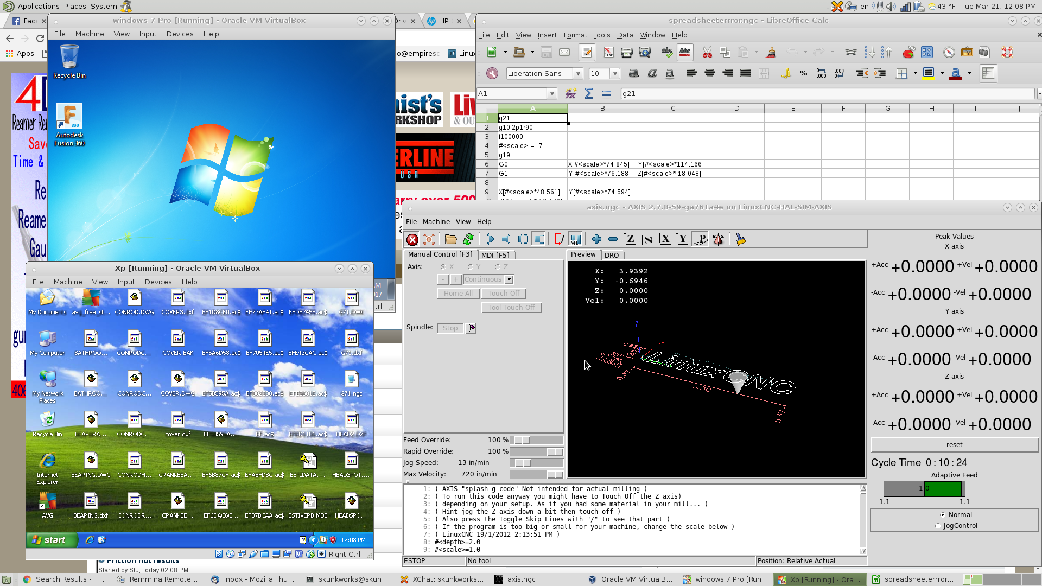This screenshot has height=586, width=1042.
Task: Click Bold in Calc formatting toolbar
Action: tap(633, 74)
